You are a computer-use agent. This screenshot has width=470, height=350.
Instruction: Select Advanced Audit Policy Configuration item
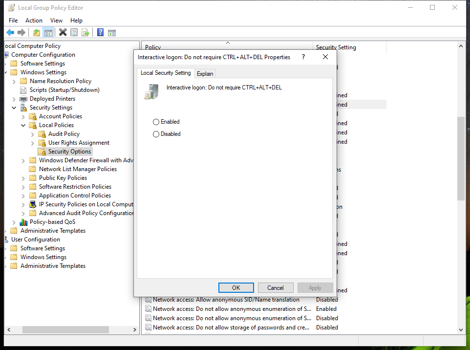coord(86,213)
